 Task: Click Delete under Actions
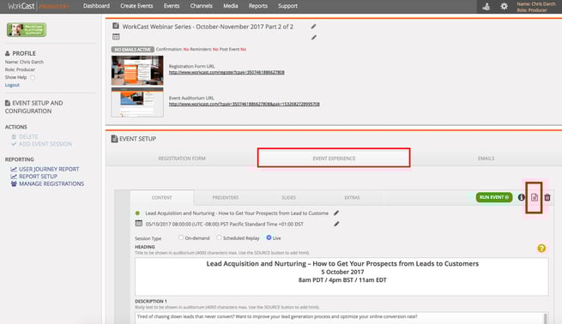28,137
